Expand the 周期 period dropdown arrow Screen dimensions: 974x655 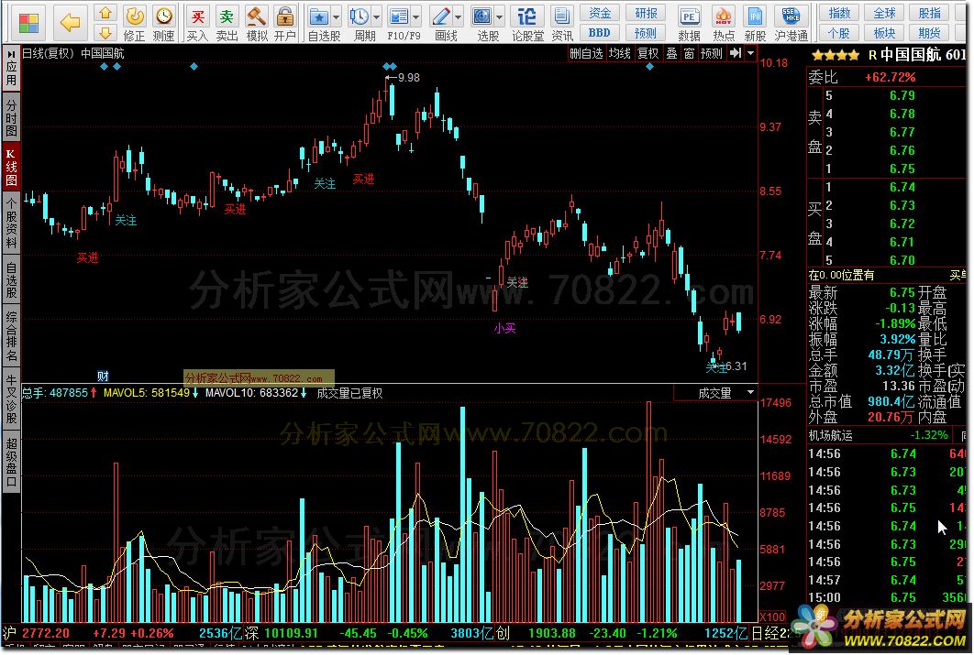[376, 16]
